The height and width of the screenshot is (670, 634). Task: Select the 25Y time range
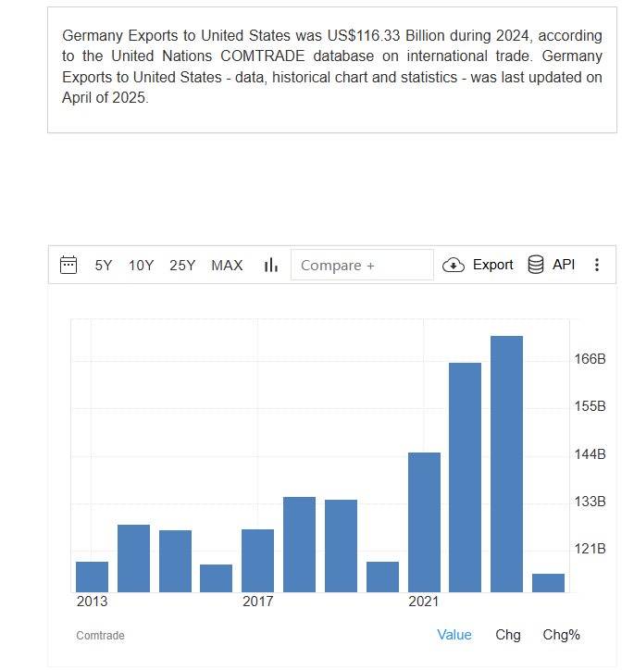182,266
